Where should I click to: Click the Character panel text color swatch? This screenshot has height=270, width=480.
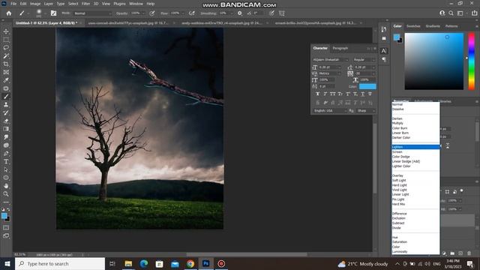[x=367, y=87]
